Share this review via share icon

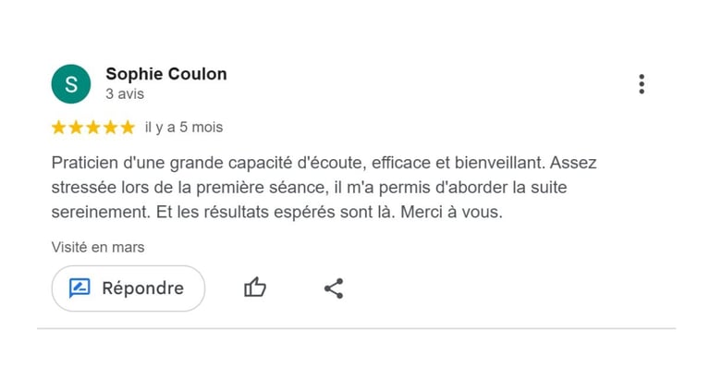click(x=334, y=288)
